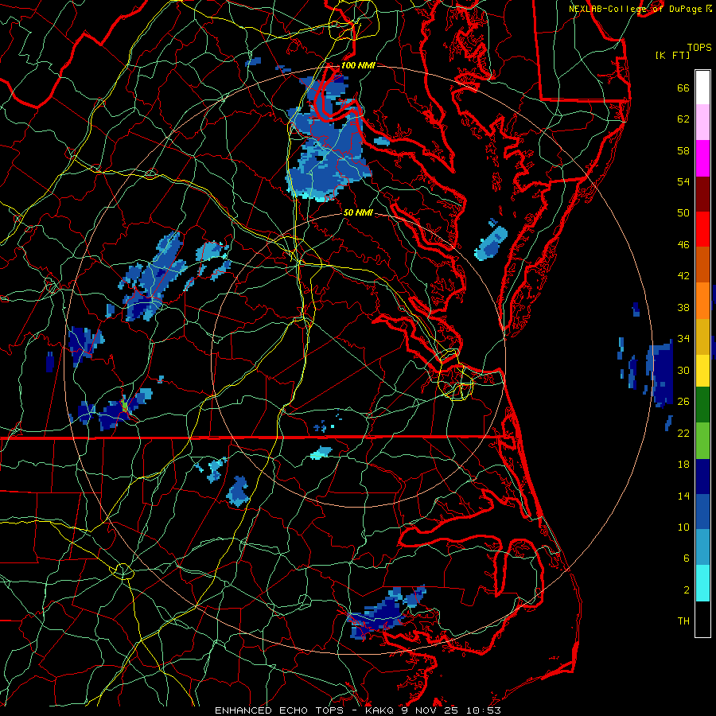Click the "KAKQ" radar site identifier

pyautogui.click(x=380, y=710)
